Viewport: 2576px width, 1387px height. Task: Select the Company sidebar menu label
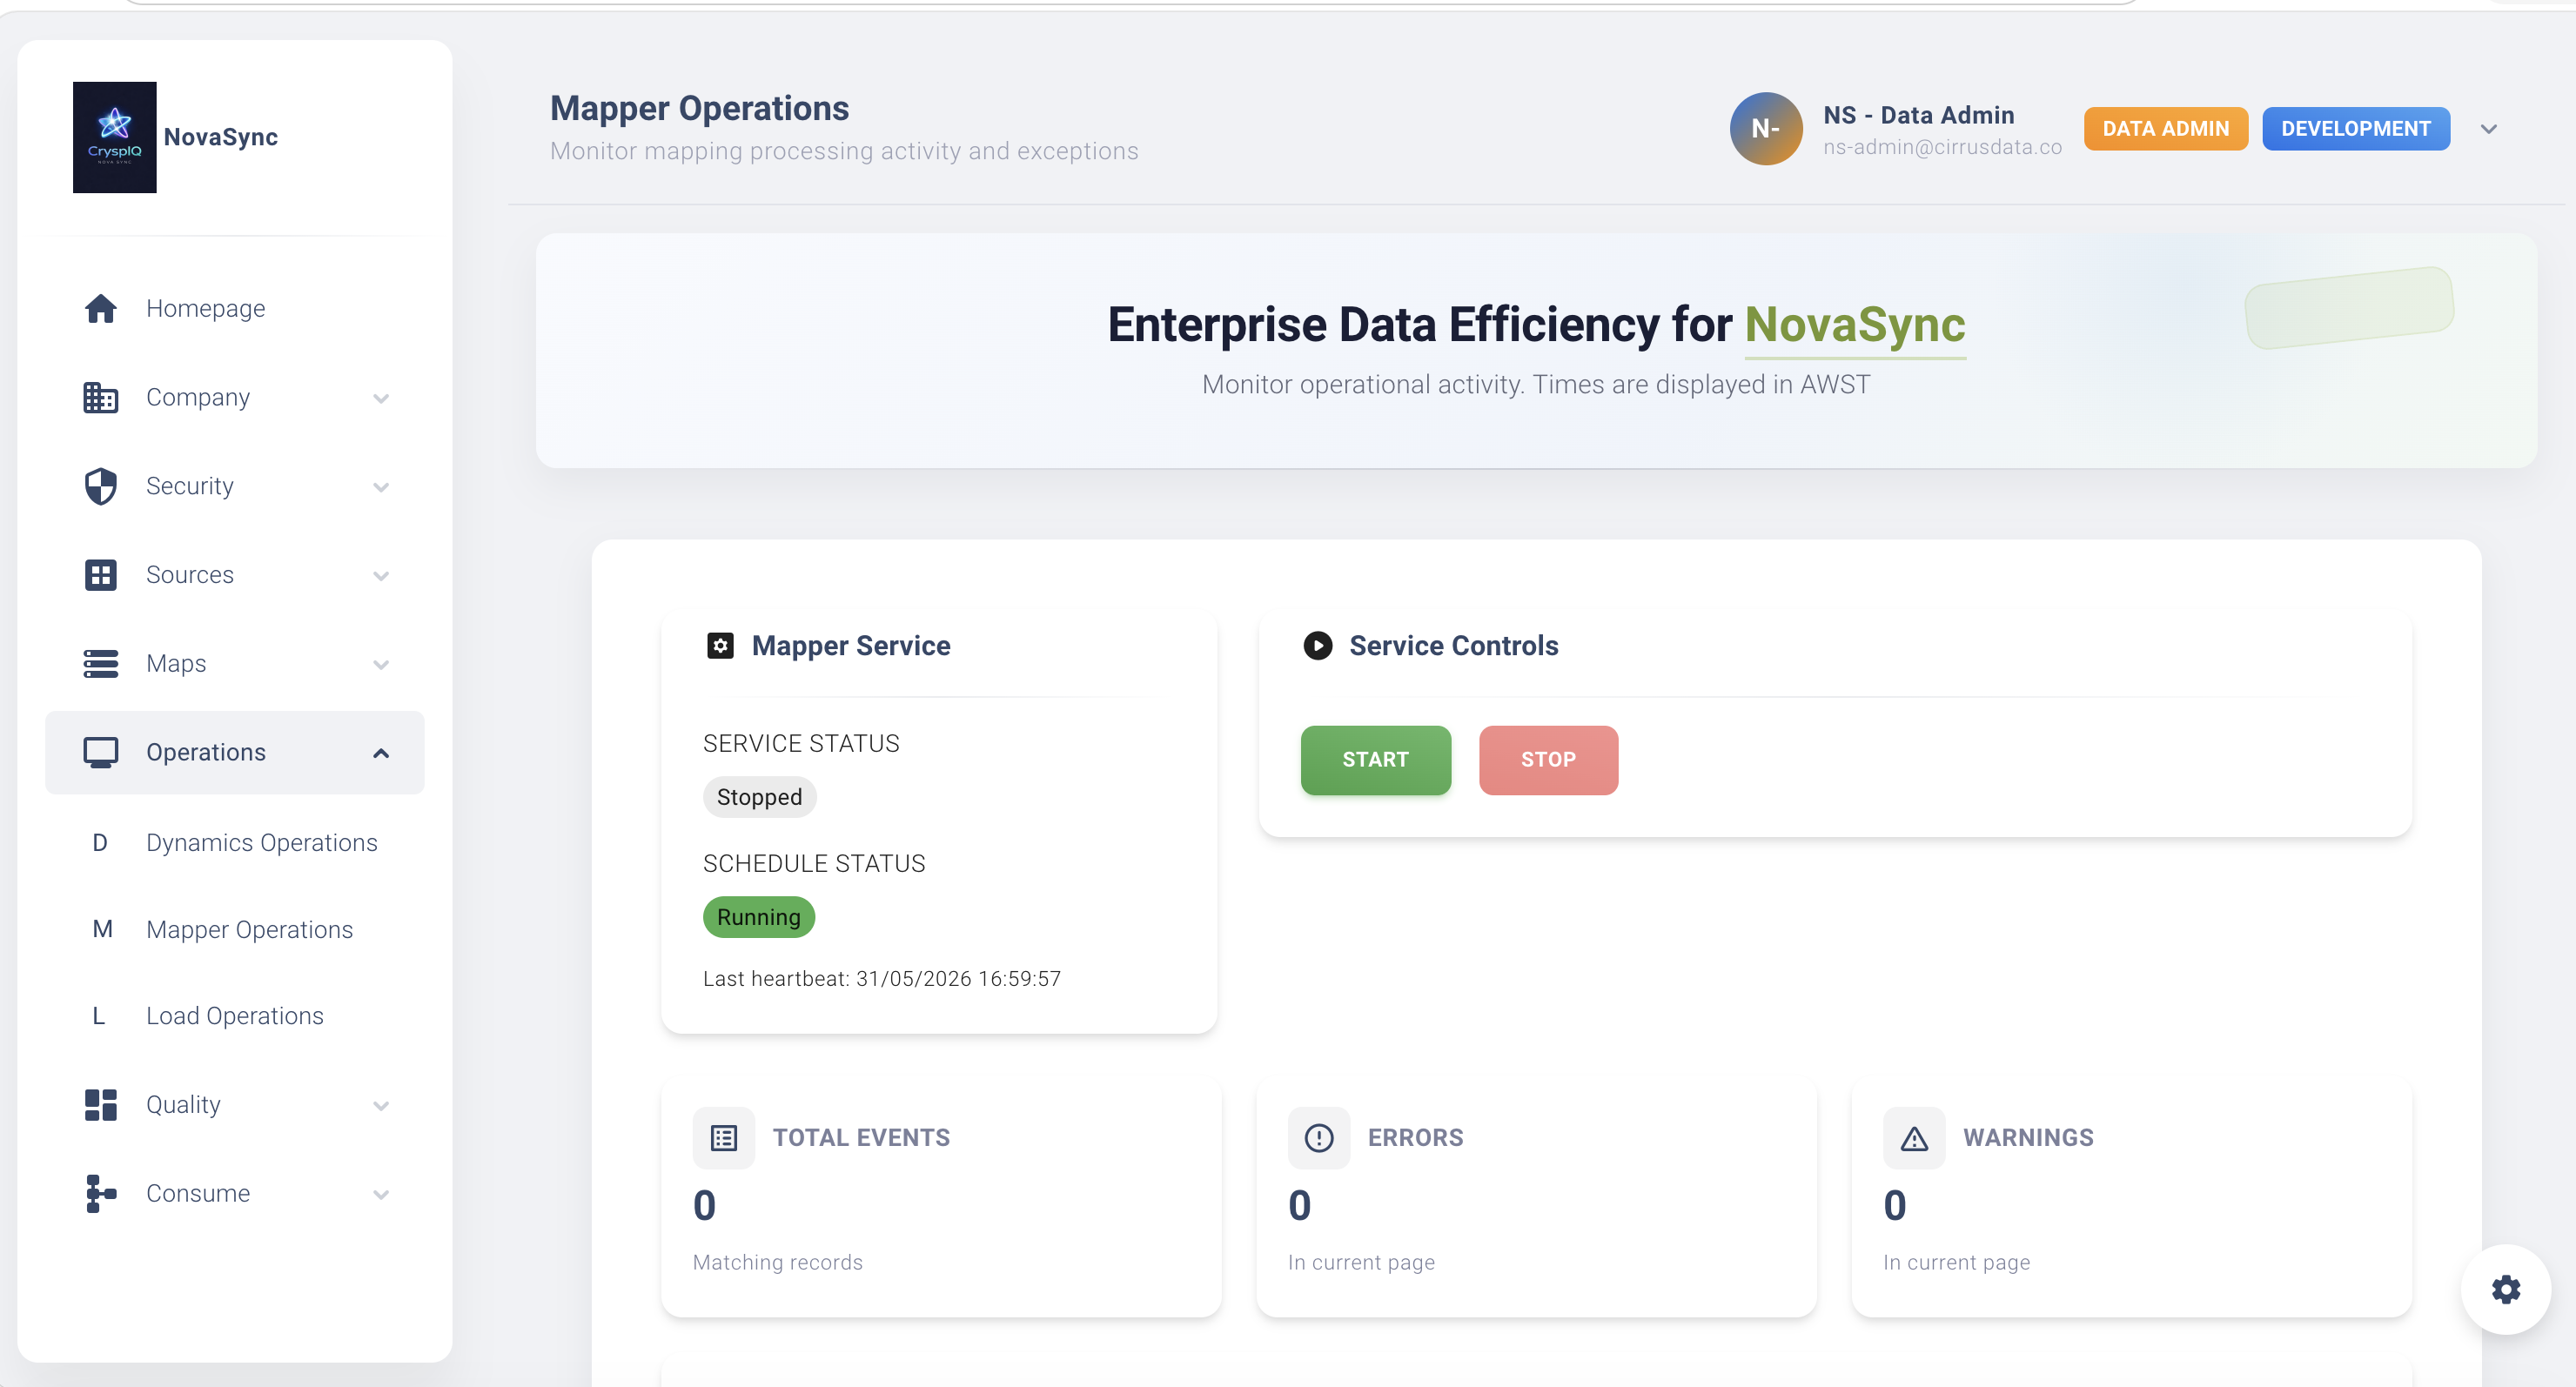pyautogui.click(x=198, y=397)
